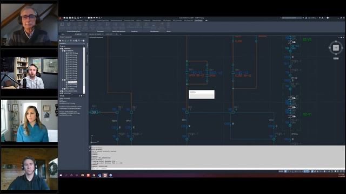Screen dimensions: 346x194
Task: Click the ViewCube in the drawing area
Action: click(x=336, y=47)
